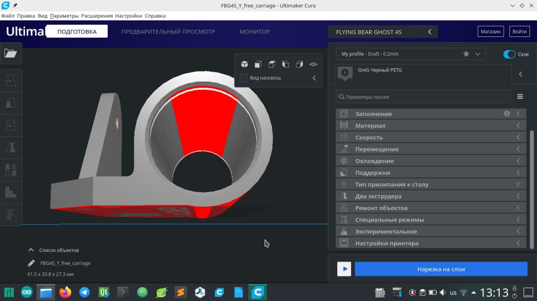Viewport: 537px width, 301px height.
Task: Open Qt Creator from the taskbar
Action: click(104, 292)
